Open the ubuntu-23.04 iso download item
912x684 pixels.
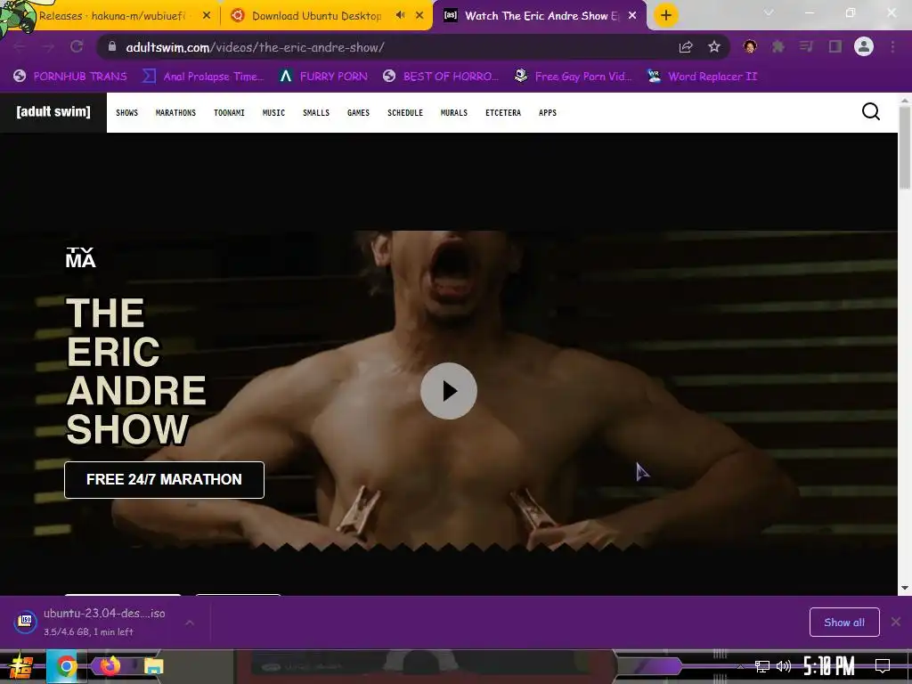(x=93, y=622)
